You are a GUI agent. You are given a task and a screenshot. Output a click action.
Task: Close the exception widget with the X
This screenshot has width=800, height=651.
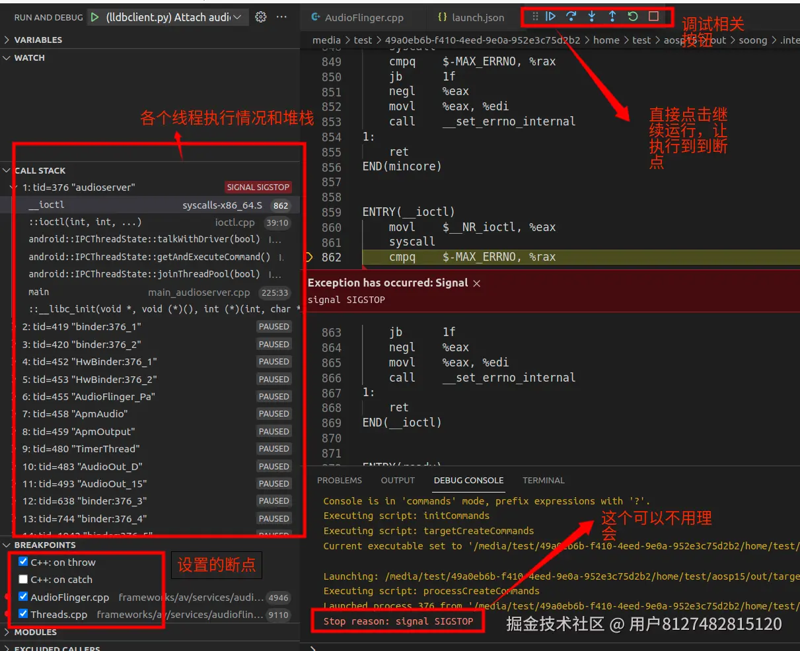pos(477,283)
